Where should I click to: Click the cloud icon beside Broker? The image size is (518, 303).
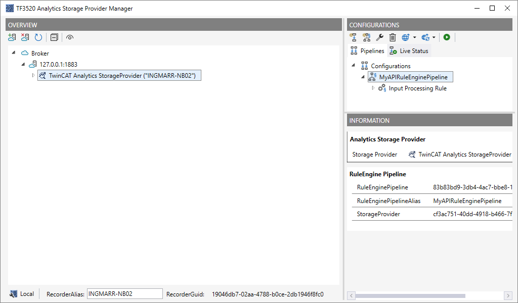pos(25,53)
